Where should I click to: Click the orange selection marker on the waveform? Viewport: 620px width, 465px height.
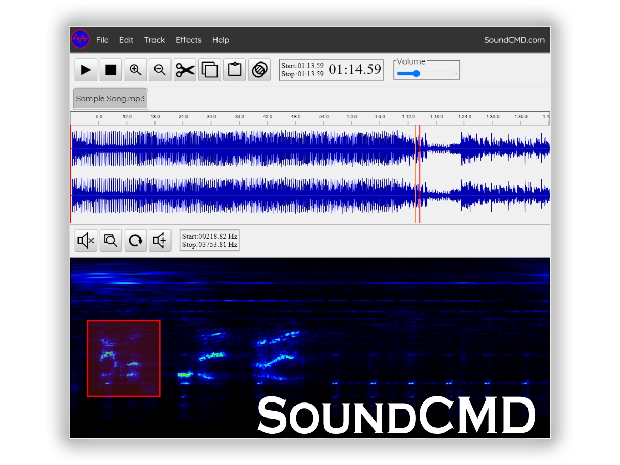(415, 174)
